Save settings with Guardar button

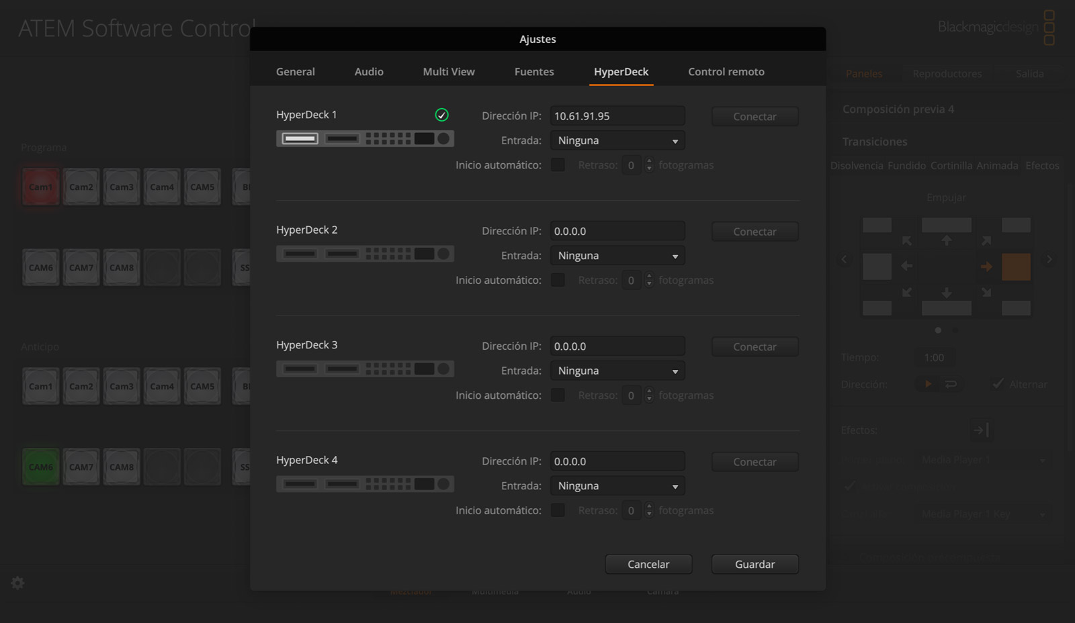pyautogui.click(x=755, y=565)
